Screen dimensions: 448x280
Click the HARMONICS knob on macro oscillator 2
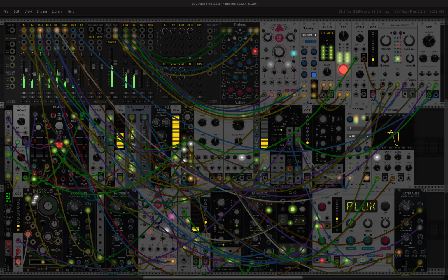tap(409, 41)
